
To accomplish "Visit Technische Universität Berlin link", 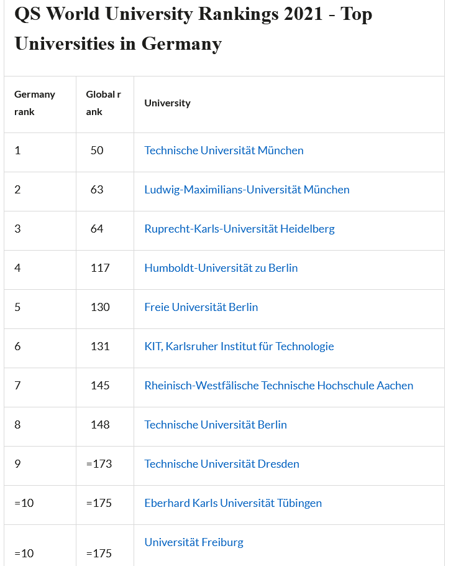I will pyautogui.click(x=215, y=425).
